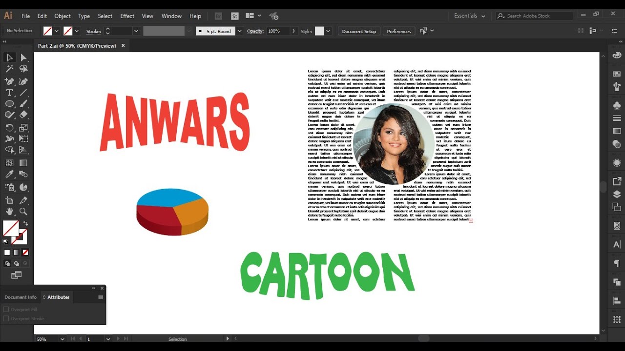Open the Style swatch dropdown
The image size is (625, 351).
point(328,31)
